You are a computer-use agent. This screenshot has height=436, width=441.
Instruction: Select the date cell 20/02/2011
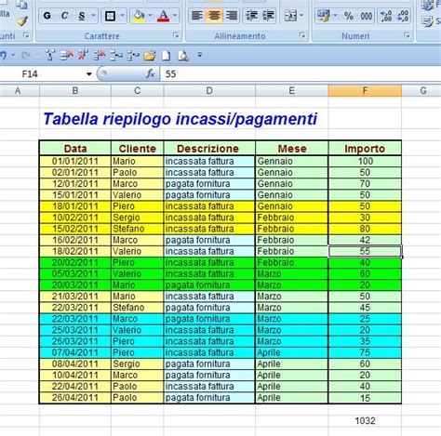(x=75, y=262)
